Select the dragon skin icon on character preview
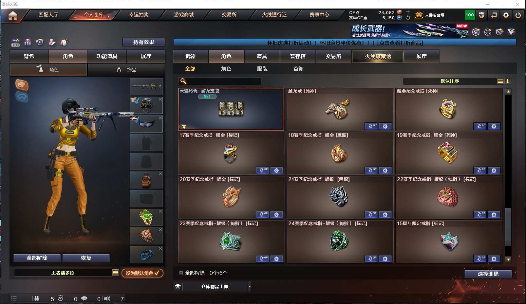526x304 pixels. tap(22, 85)
